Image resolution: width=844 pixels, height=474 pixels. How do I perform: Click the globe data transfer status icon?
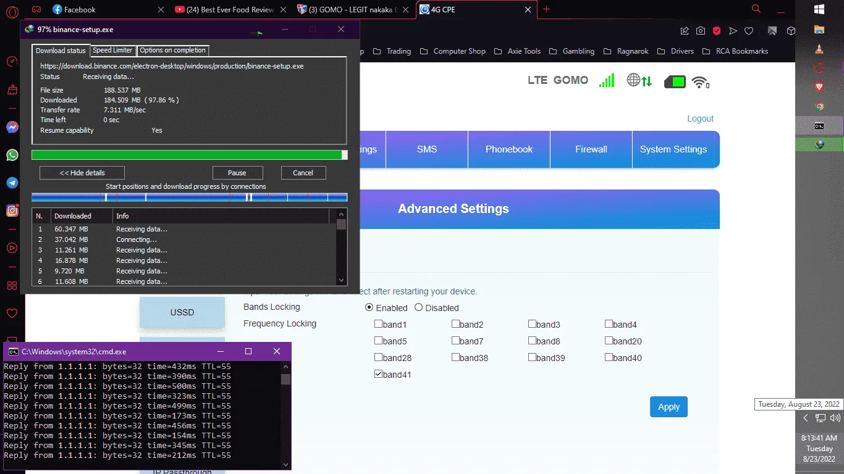(x=639, y=80)
